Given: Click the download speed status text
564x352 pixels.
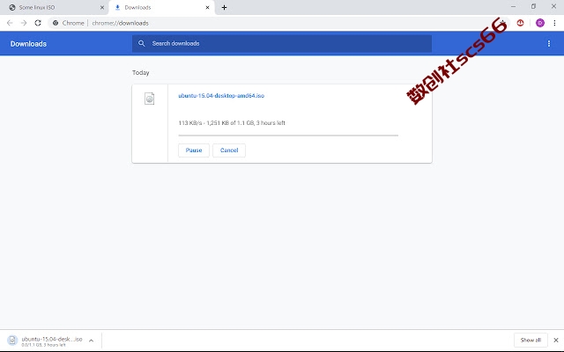Looking at the screenshot, I should point(232,123).
